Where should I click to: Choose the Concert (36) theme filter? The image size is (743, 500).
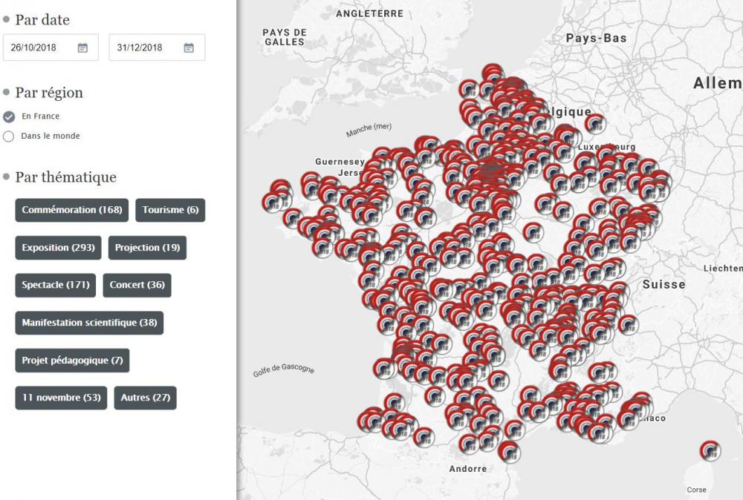click(x=137, y=285)
